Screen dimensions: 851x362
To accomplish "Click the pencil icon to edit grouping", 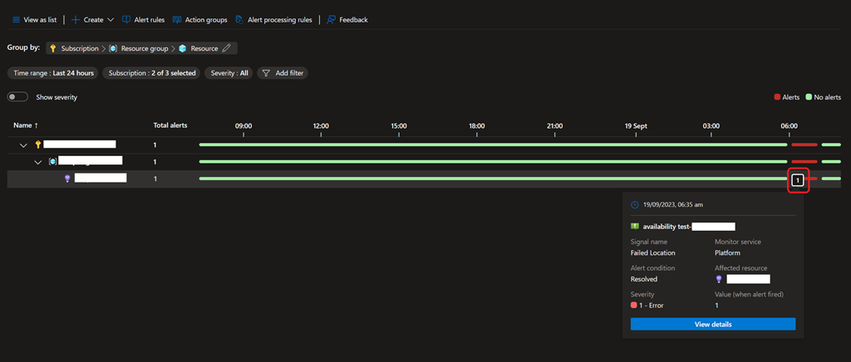I will 227,48.
